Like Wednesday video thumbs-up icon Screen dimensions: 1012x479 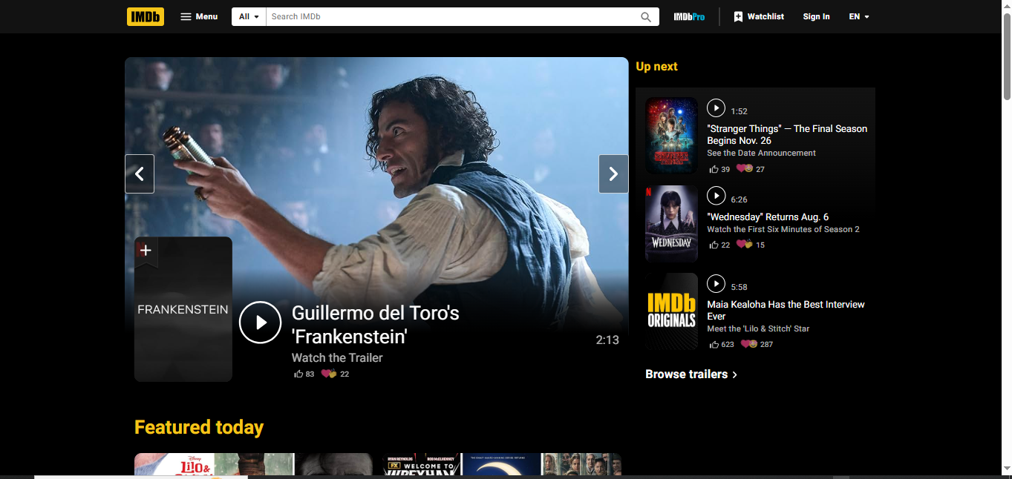click(x=714, y=245)
